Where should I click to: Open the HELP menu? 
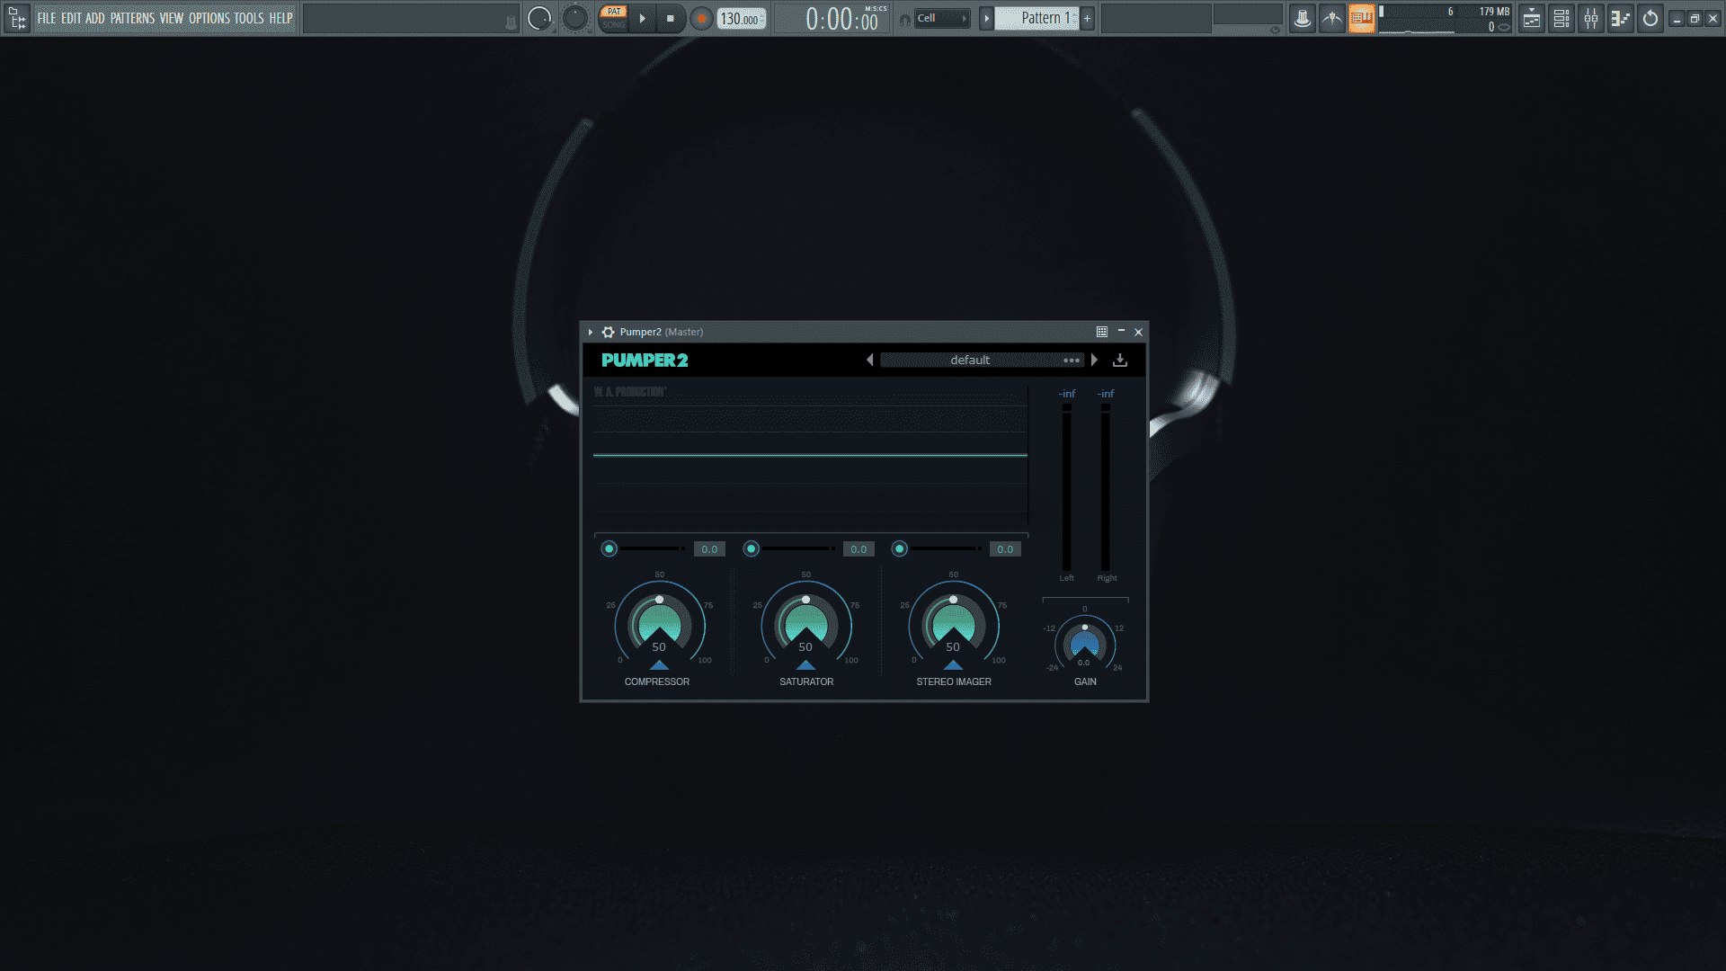[281, 18]
